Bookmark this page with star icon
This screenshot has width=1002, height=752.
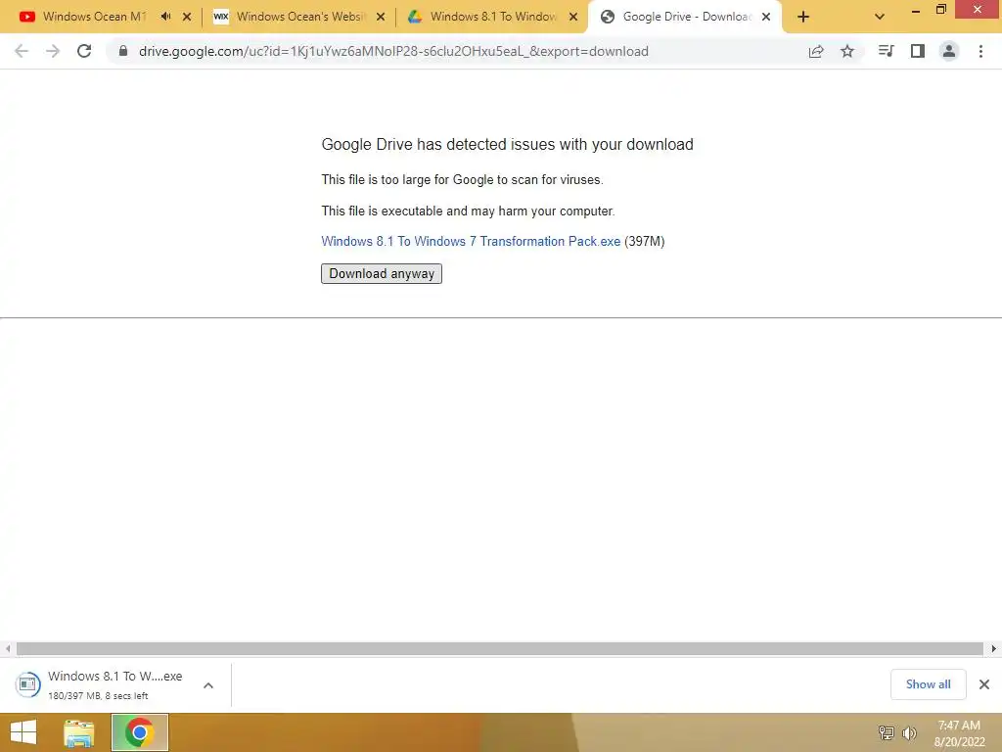[847, 51]
